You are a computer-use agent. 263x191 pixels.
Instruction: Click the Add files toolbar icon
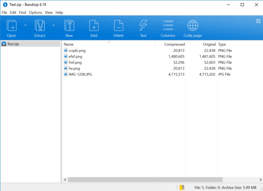pyautogui.click(x=94, y=26)
